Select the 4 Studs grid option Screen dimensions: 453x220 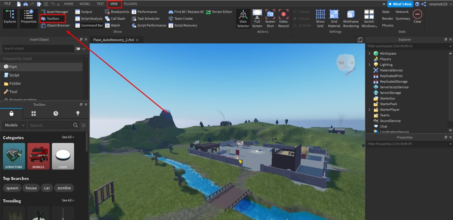302,18
